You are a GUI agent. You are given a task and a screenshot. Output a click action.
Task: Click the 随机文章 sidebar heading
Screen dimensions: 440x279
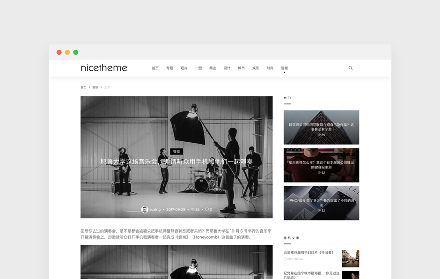pyautogui.click(x=291, y=238)
